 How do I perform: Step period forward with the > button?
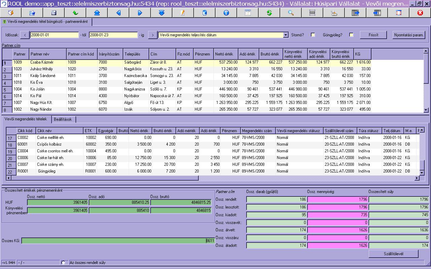[153, 35]
